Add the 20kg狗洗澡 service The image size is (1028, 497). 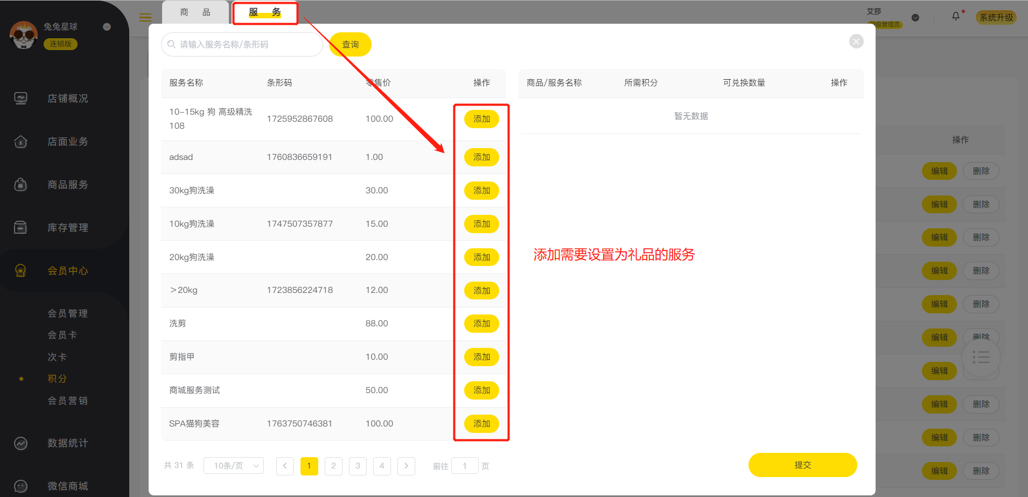click(x=481, y=257)
